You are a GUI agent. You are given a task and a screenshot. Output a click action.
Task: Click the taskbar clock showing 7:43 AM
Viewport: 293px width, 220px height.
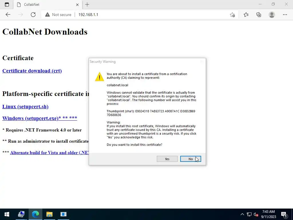pyautogui.click(x=268, y=214)
